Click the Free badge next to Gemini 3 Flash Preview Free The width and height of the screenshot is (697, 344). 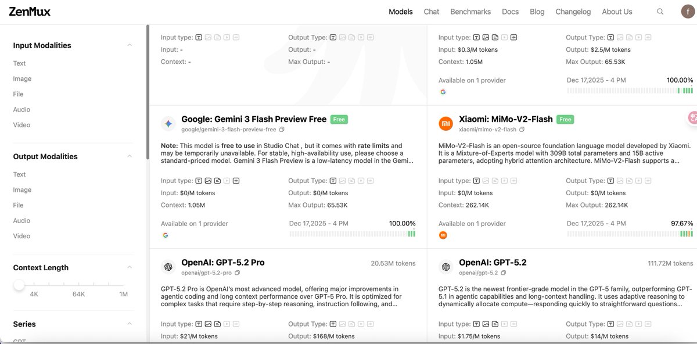(x=339, y=119)
